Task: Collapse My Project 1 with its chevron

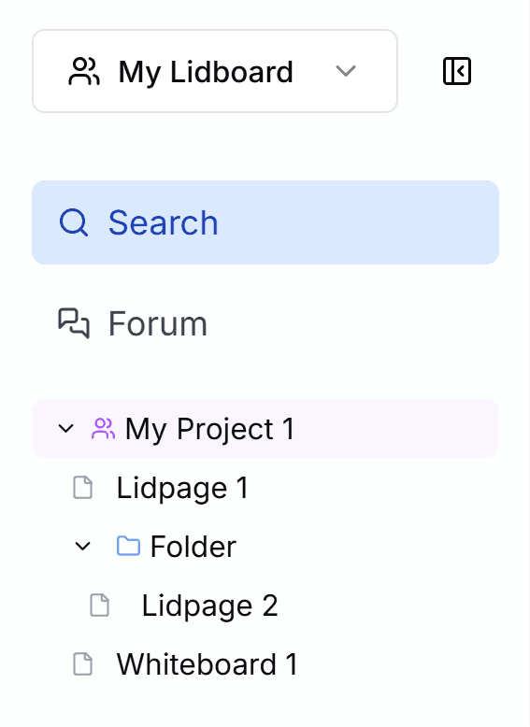Action: 65,428
